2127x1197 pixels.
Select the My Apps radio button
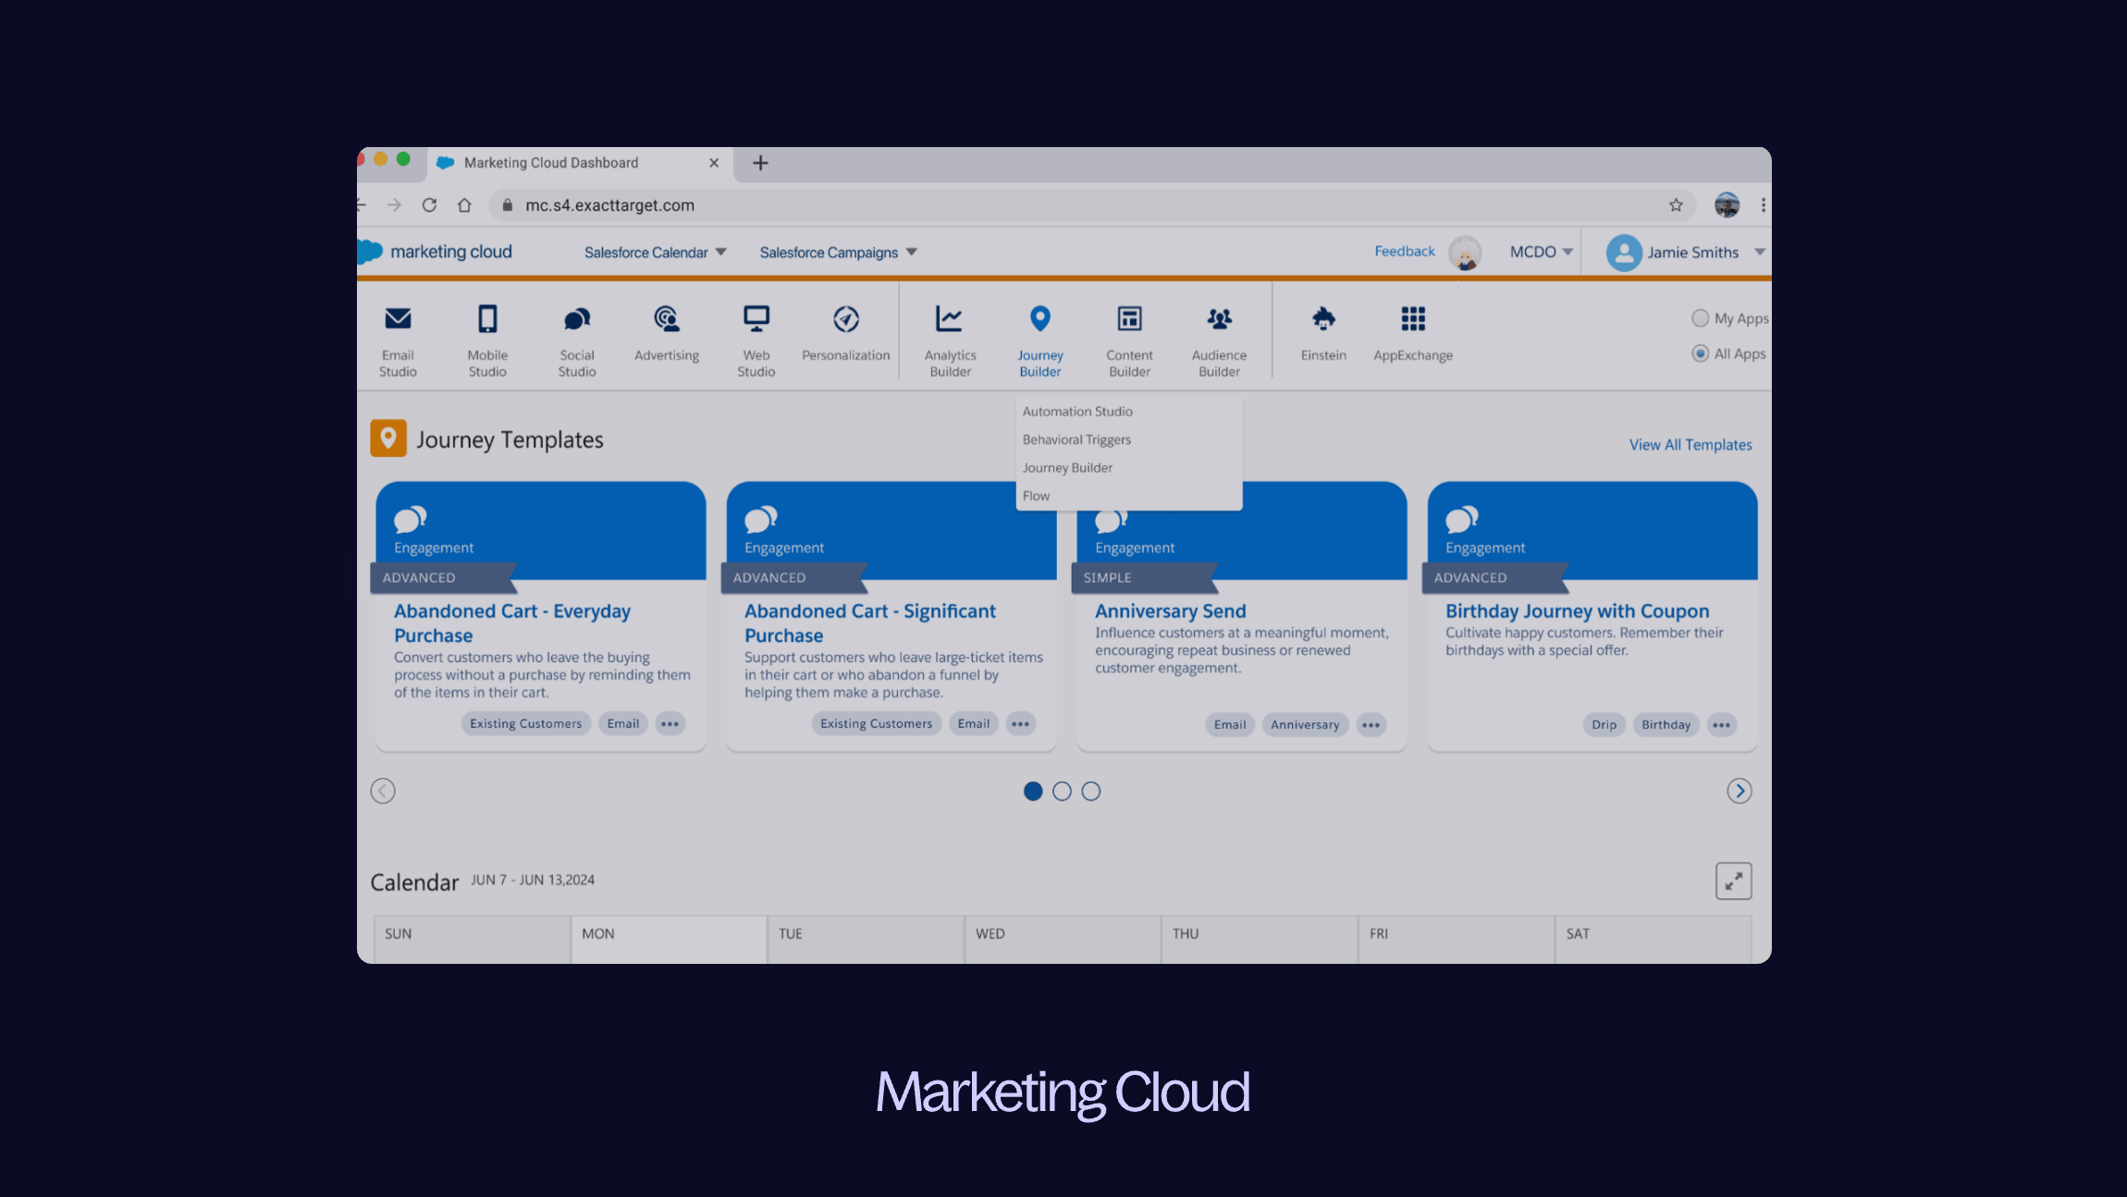1700,318
